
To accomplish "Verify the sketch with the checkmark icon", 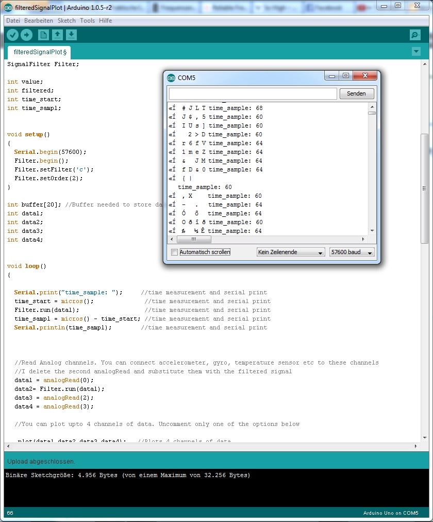I will (12, 35).
